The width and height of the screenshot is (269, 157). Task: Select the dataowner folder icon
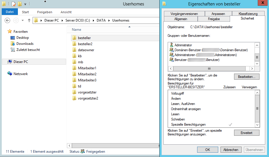pos(74,50)
